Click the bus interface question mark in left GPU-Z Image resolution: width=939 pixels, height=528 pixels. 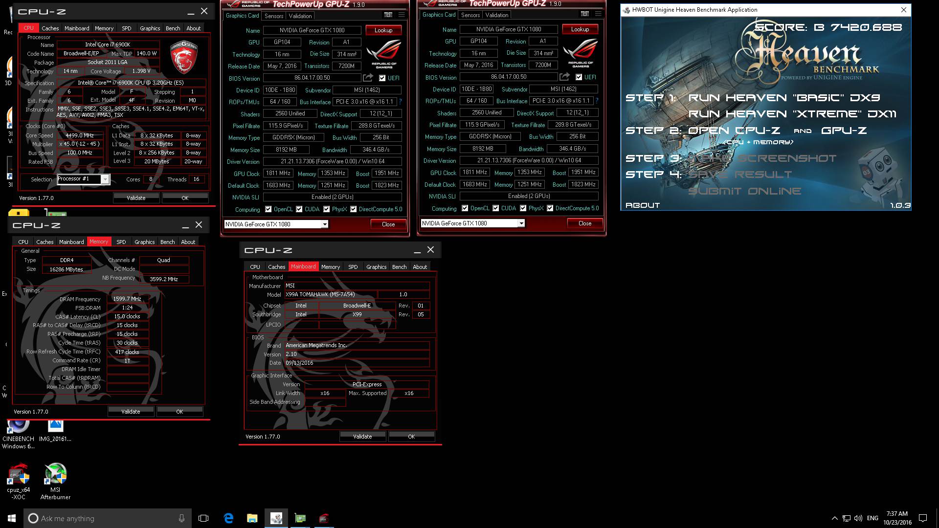tap(400, 102)
